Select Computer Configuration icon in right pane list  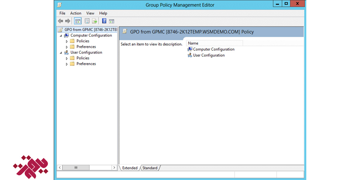tap(190, 49)
